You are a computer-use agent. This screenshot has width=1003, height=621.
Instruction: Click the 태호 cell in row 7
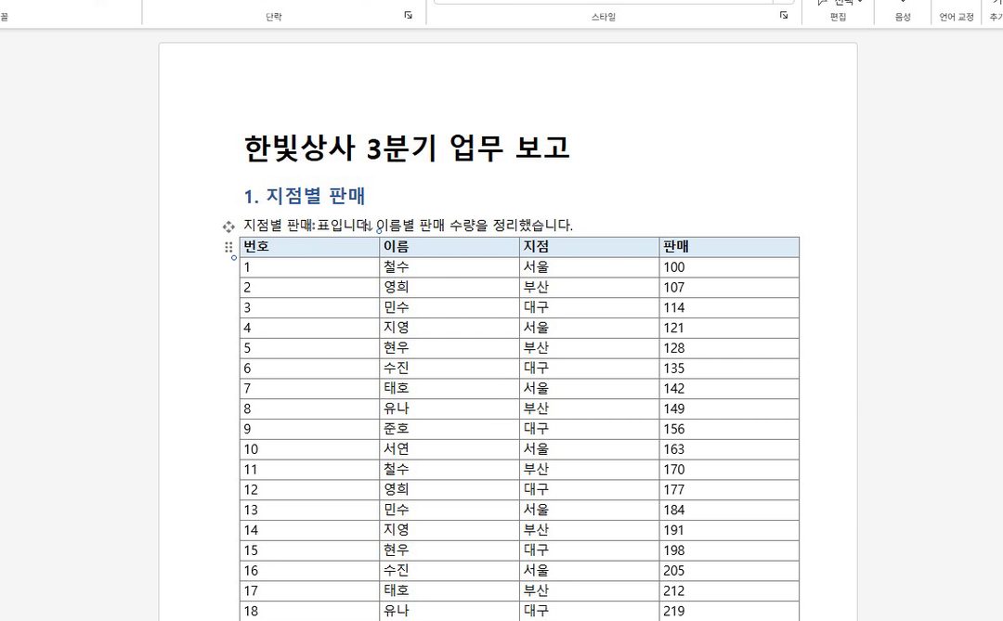pyautogui.click(x=449, y=389)
